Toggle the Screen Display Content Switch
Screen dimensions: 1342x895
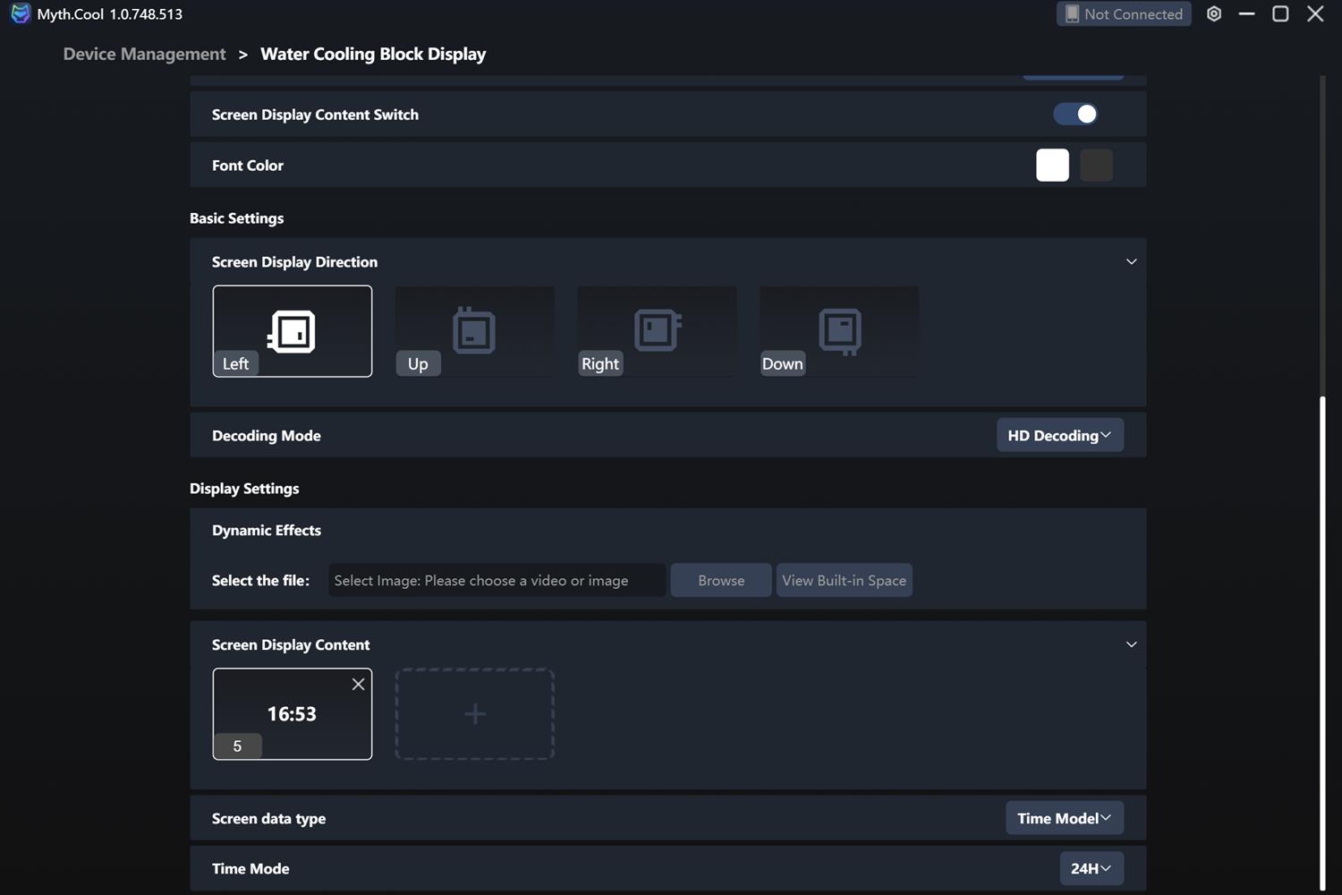tap(1074, 115)
